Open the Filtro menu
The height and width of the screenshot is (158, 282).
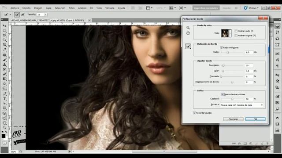(71, 8)
